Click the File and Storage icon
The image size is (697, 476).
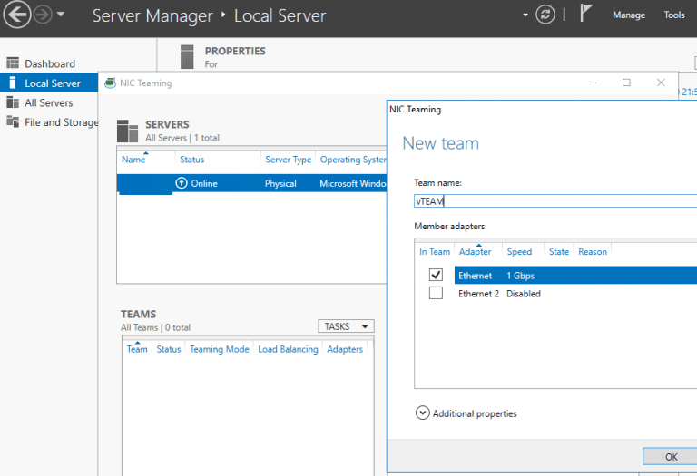point(13,121)
